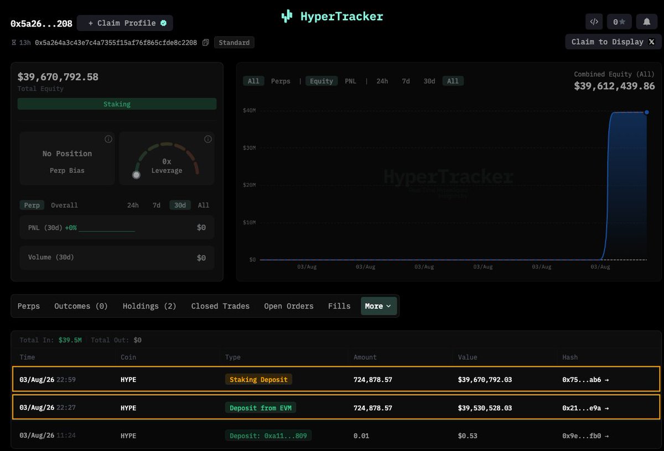
Task: Click the Coin column header
Action: coord(129,357)
